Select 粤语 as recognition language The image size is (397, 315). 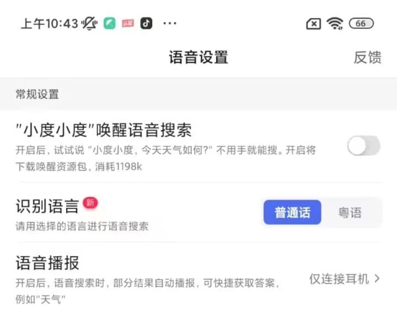click(x=350, y=212)
